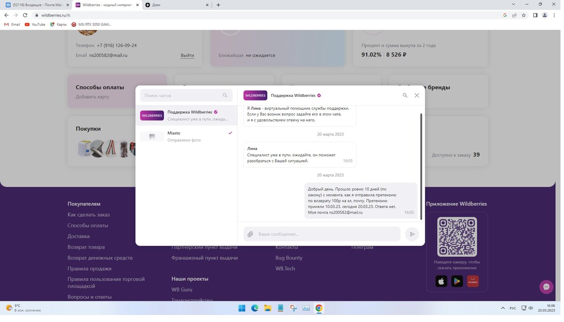Open the Chrome profile avatar

545,15
